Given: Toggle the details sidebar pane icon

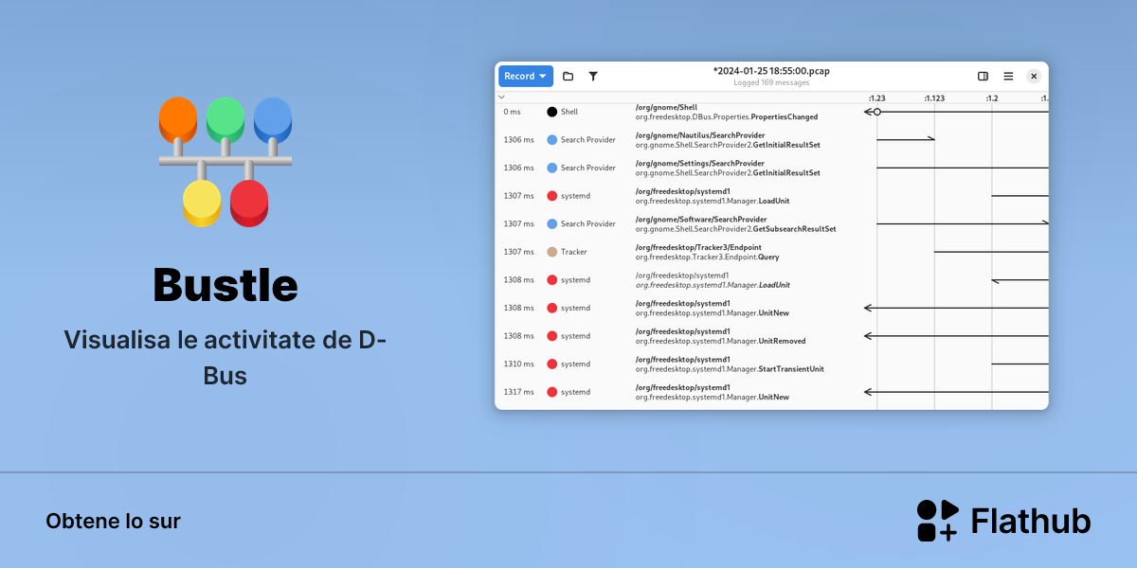Looking at the screenshot, I should point(983,76).
